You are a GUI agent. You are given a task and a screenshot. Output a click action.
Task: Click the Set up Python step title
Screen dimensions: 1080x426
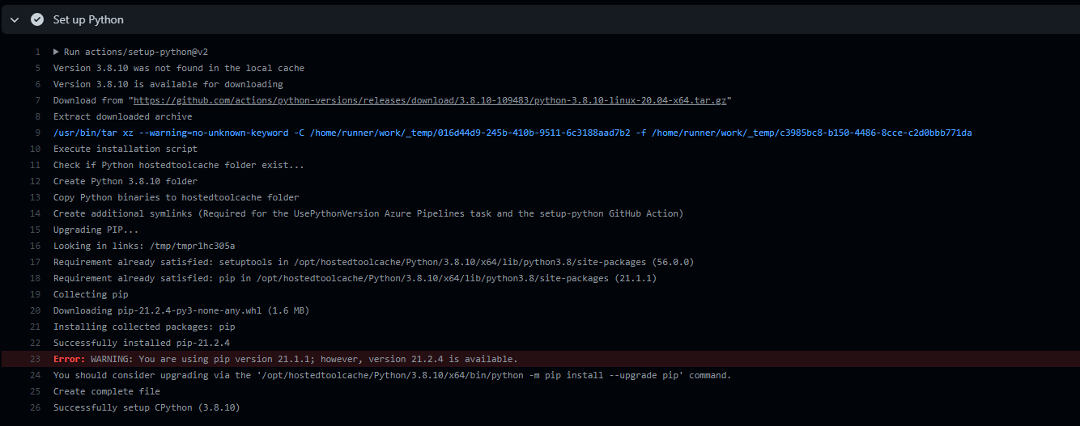88,19
